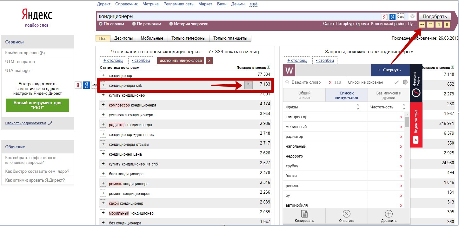The image size is (459, 226).
Task: Open the Санкт-Петербург region selector
Action: pos(370,24)
